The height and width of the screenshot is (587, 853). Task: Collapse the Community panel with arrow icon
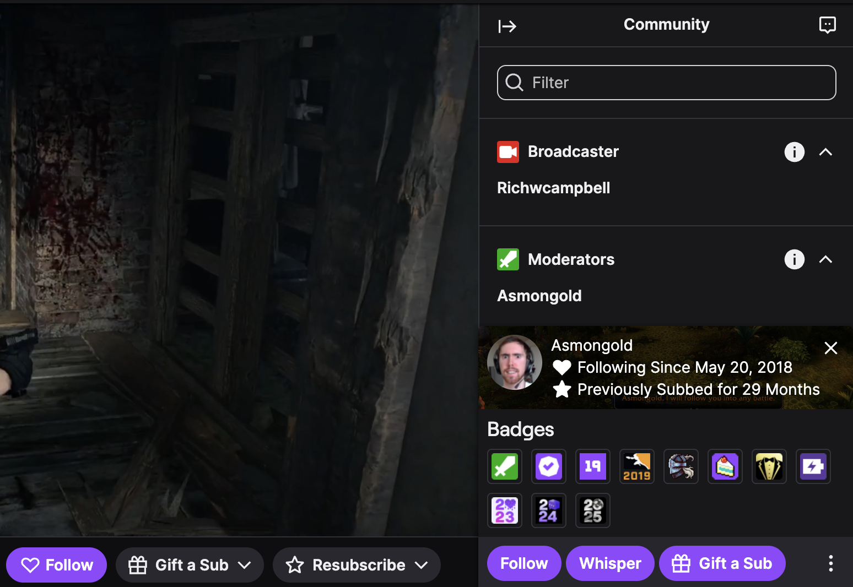point(507,26)
